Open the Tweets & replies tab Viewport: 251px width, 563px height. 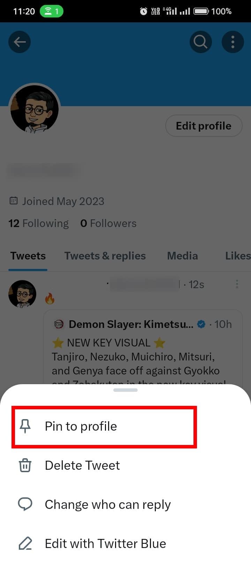[105, 256]
